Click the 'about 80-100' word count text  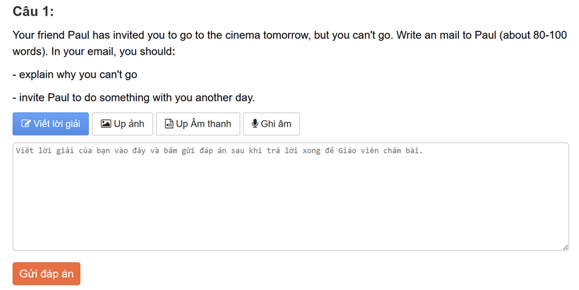pos(537,35)
